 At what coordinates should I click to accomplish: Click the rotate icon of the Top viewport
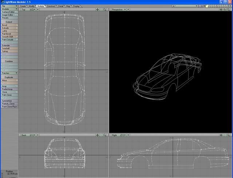coord(101,9)
